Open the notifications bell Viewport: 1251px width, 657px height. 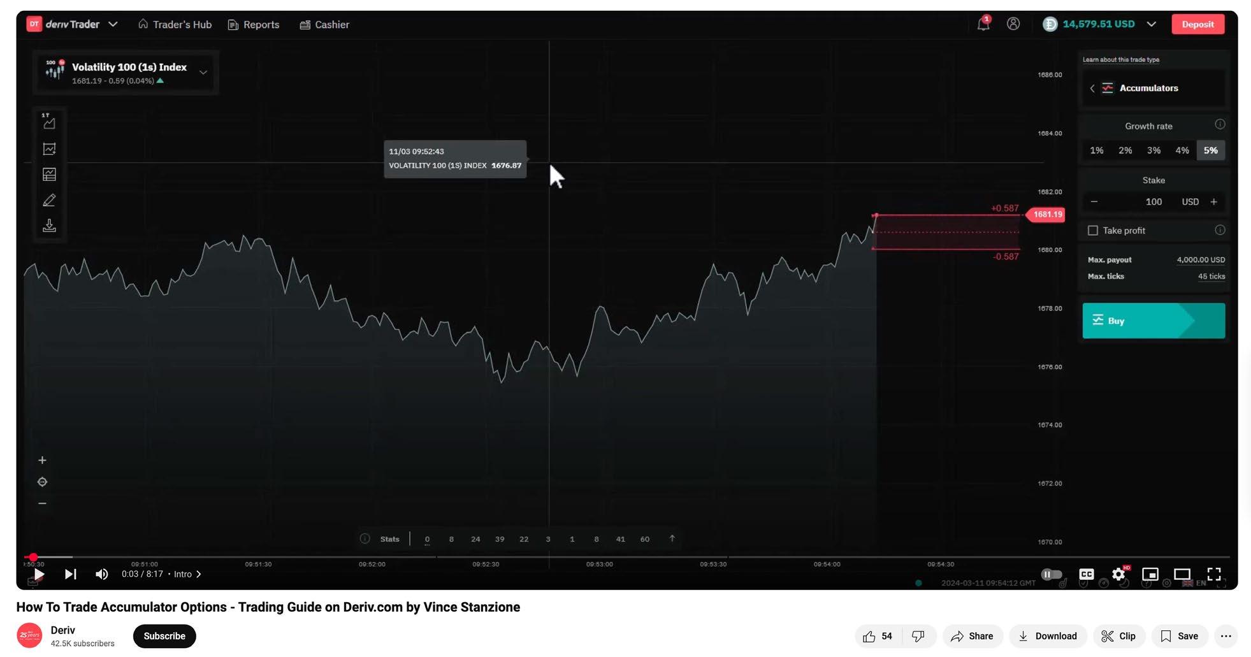click(x=983, y=24)
